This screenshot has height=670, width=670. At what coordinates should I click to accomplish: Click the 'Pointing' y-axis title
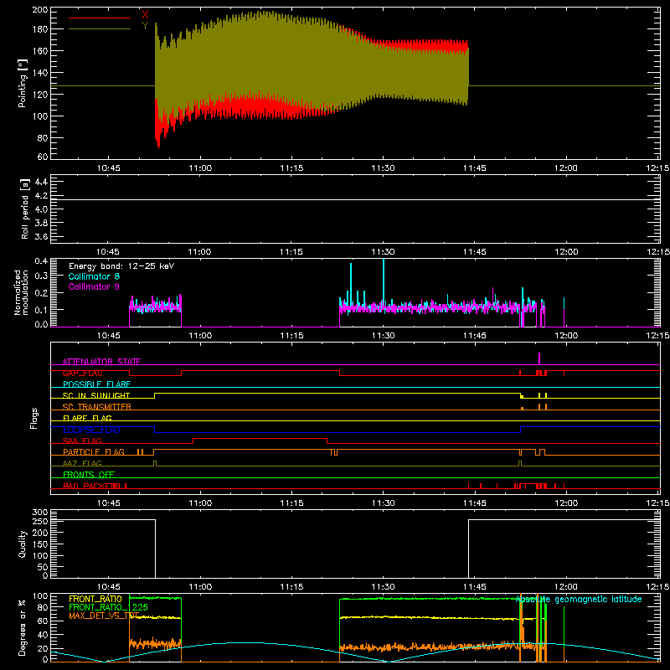coord(23,83)
